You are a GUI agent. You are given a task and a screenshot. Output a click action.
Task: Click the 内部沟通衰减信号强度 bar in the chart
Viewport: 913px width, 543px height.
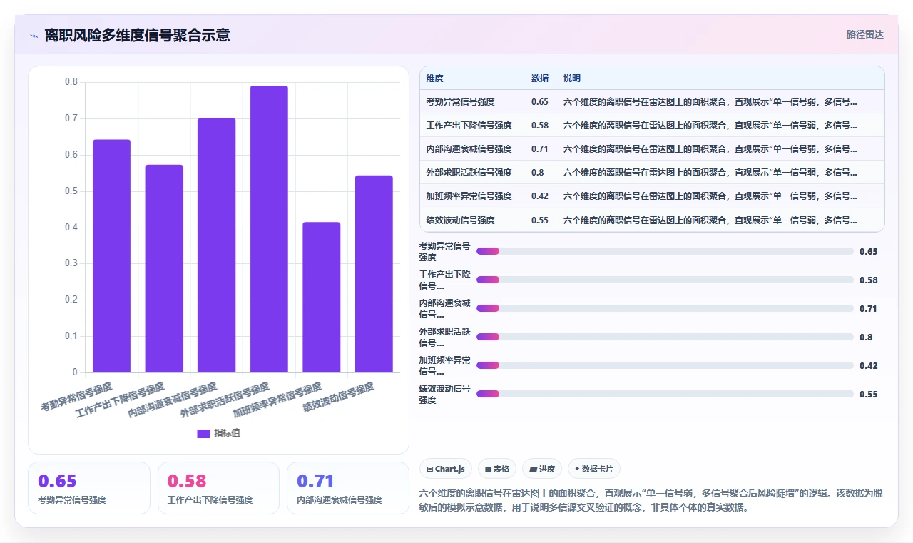coord(217,245)
